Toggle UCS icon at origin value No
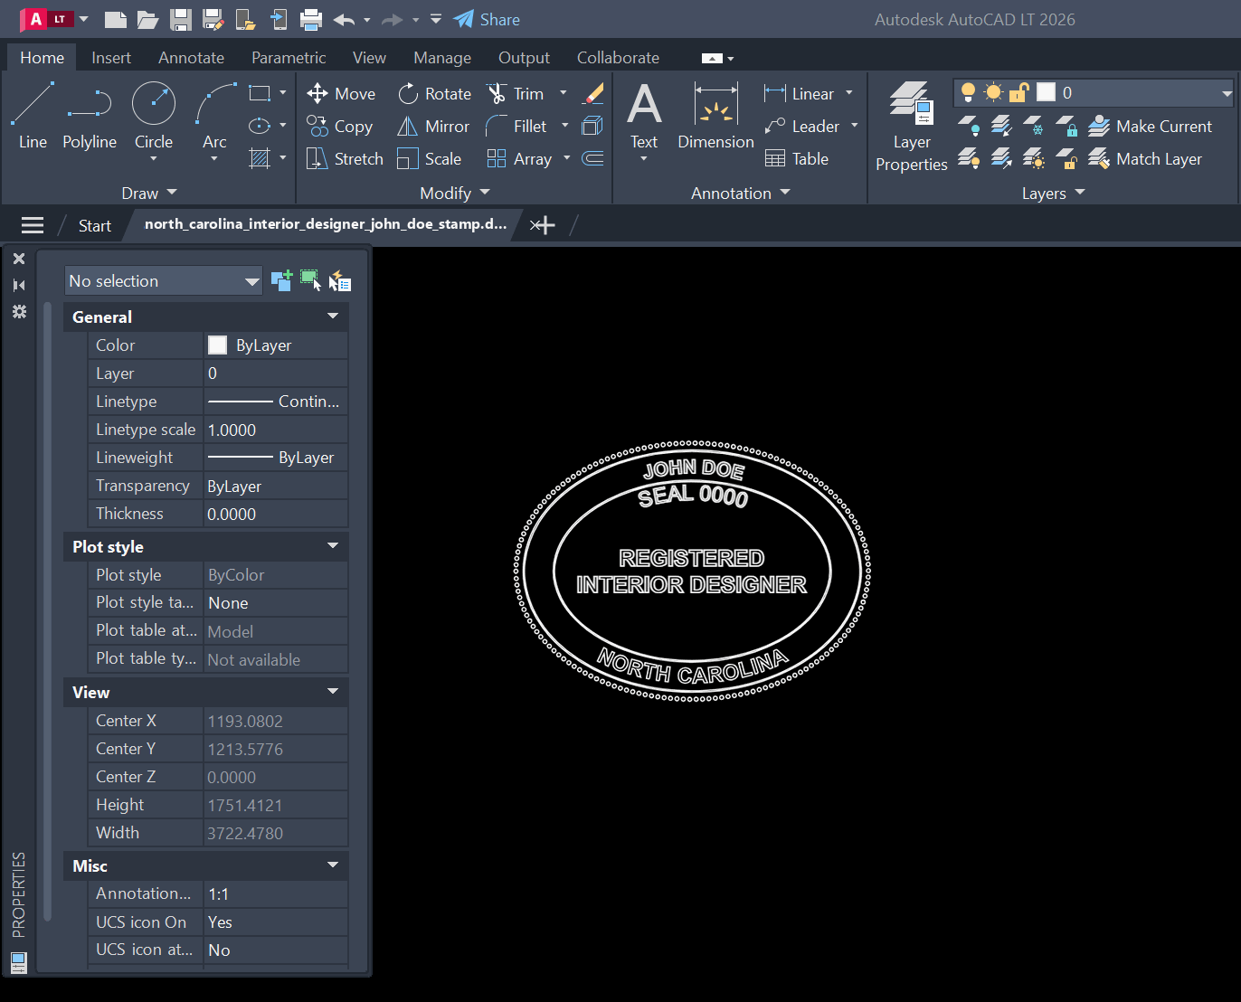 tap(275, 950)
